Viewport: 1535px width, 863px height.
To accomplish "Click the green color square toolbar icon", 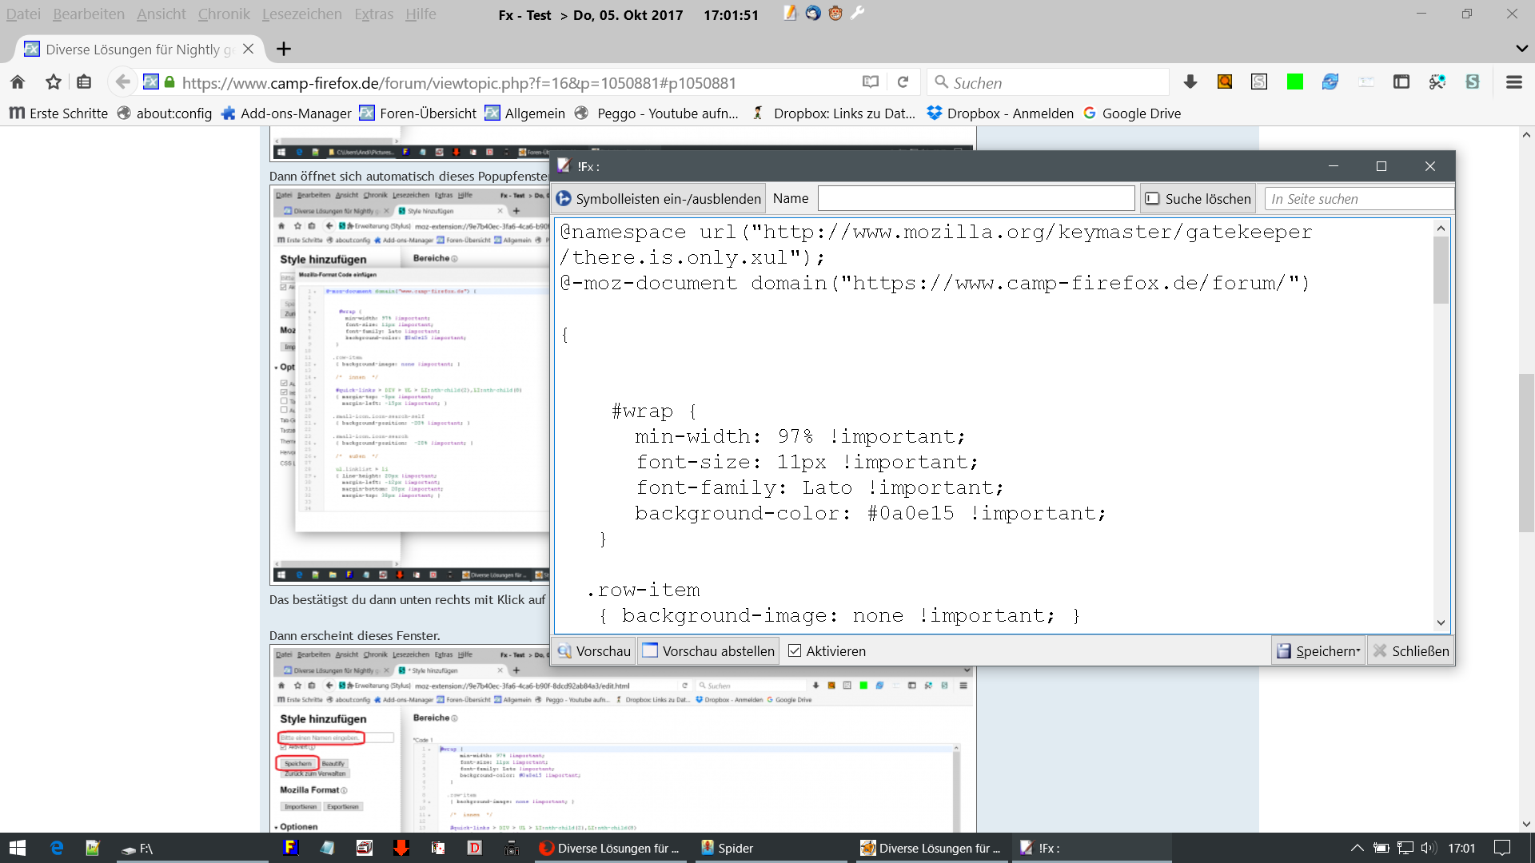I will click(x=1294, y=82).
